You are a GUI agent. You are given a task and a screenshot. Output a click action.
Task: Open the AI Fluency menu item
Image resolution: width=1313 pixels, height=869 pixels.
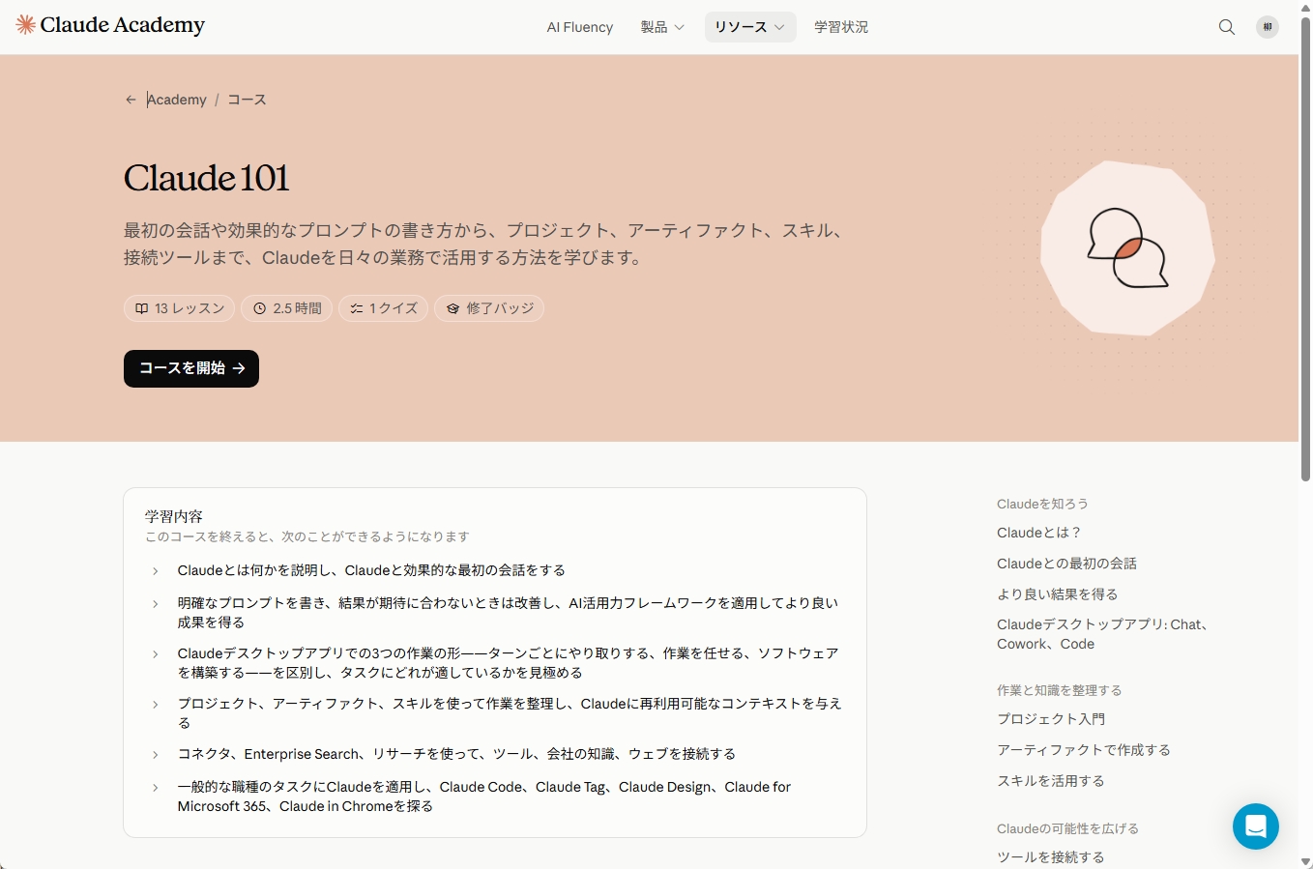pos(580,27)
